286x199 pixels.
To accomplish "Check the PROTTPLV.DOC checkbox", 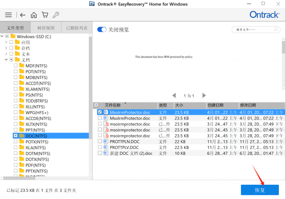I will (100, 147).
